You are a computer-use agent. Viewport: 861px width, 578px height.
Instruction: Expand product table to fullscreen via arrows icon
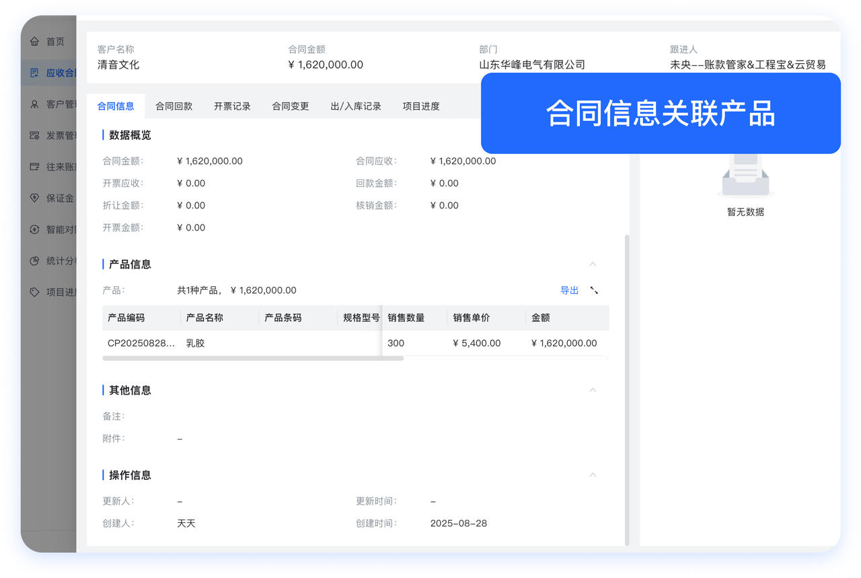594,290
